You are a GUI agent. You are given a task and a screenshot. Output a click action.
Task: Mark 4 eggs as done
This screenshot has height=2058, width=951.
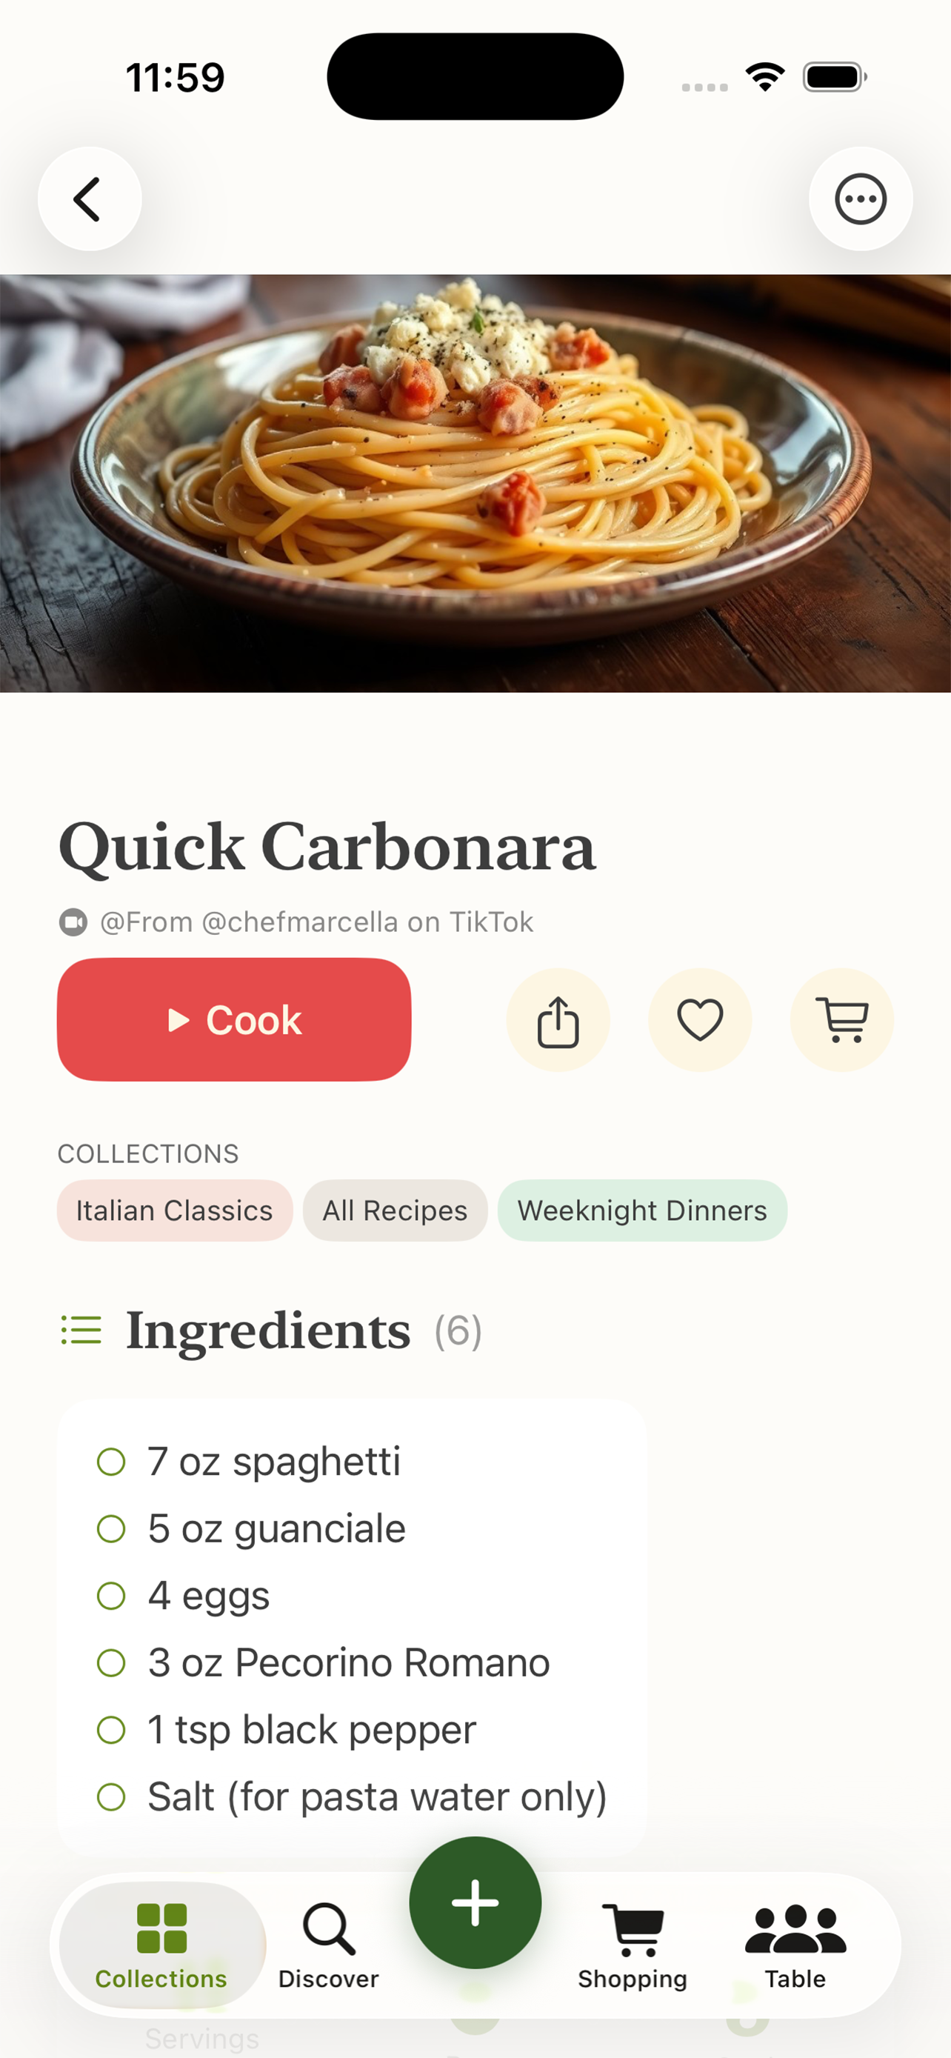[111, 1596]
